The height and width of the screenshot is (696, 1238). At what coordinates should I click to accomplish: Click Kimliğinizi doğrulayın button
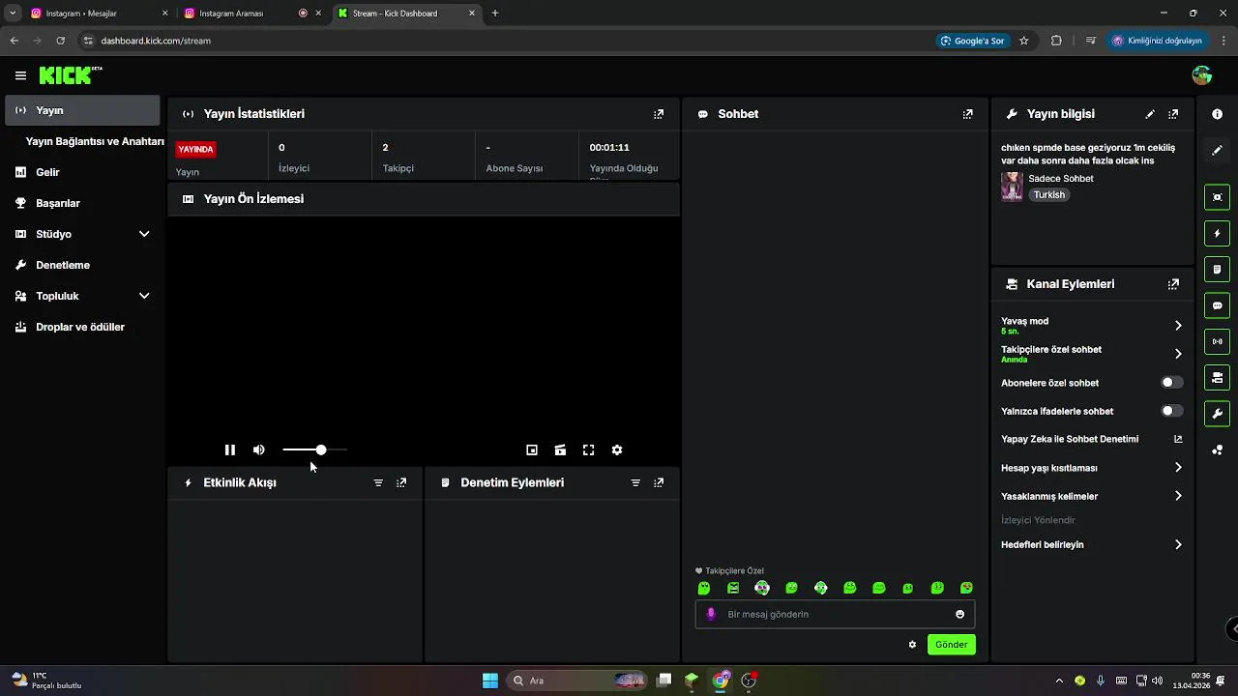pos(1157,41)
